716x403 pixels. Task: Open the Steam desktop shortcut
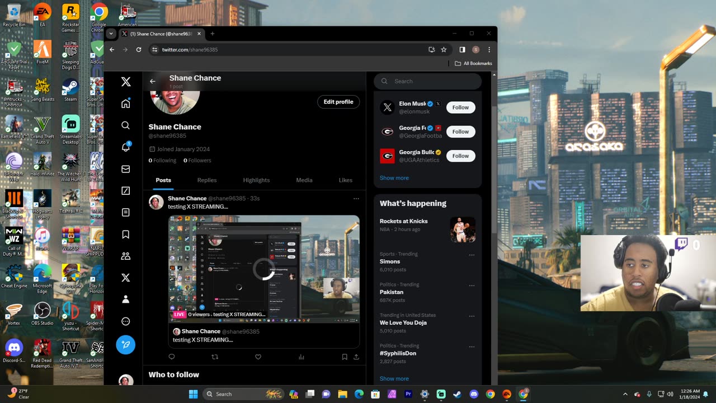click(70, 90)
